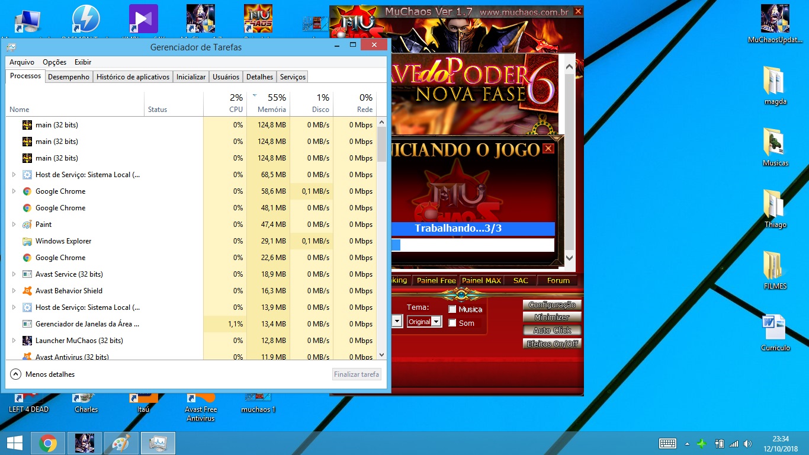Switch to the Serviços tab
Image resolution: width=809 pixels, height=455 pixels.
(293, 77)
